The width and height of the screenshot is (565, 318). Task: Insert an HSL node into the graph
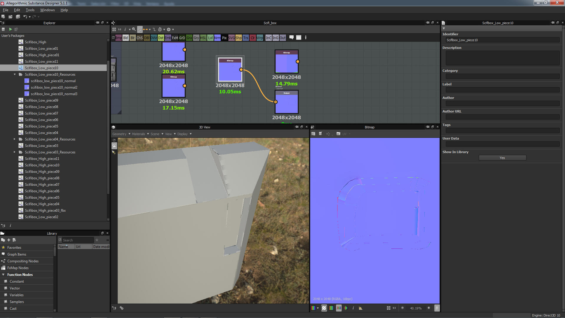click(x=203, y=38)
